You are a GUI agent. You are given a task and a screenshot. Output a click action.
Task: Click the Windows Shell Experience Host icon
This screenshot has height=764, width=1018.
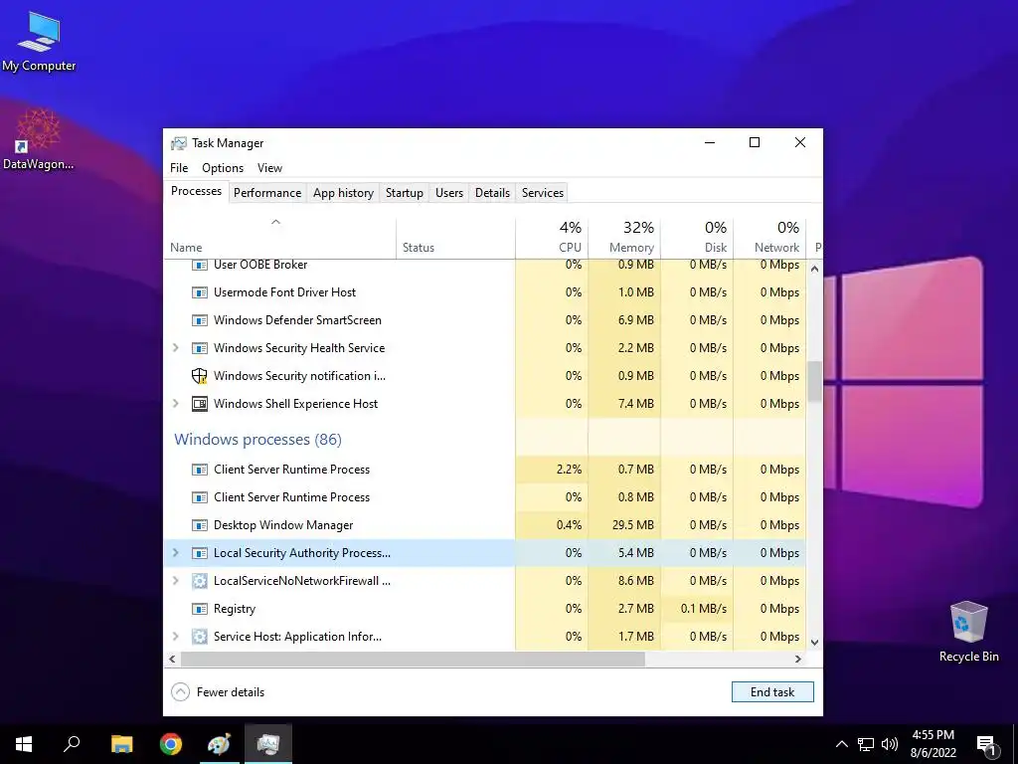pyautogui.click(x=199, y=404)
